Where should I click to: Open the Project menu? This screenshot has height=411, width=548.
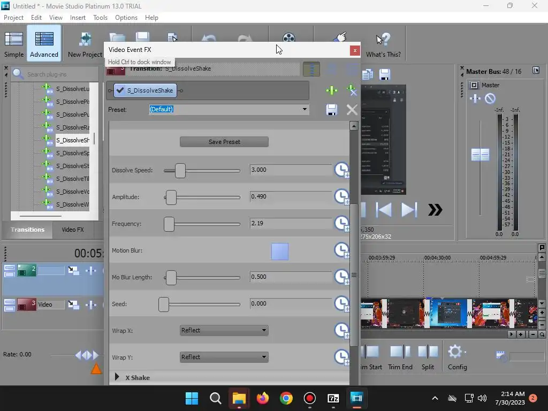pyautogui.click(x=13, y=18)
